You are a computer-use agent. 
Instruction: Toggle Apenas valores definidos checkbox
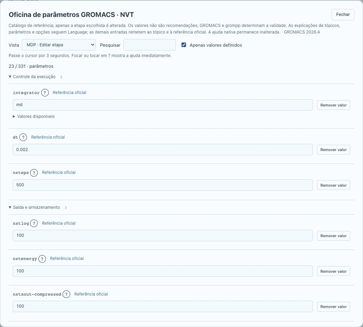click(184, 45)
